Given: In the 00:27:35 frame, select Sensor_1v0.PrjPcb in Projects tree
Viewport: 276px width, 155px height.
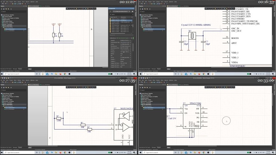Looking at the screenshot, I should pyautogui.click(x=7, y=103).
